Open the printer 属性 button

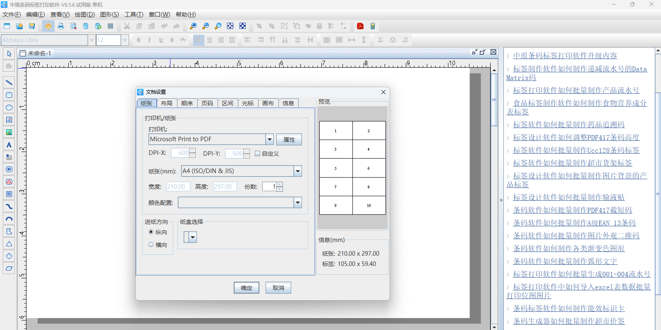[x=289, y=140]
